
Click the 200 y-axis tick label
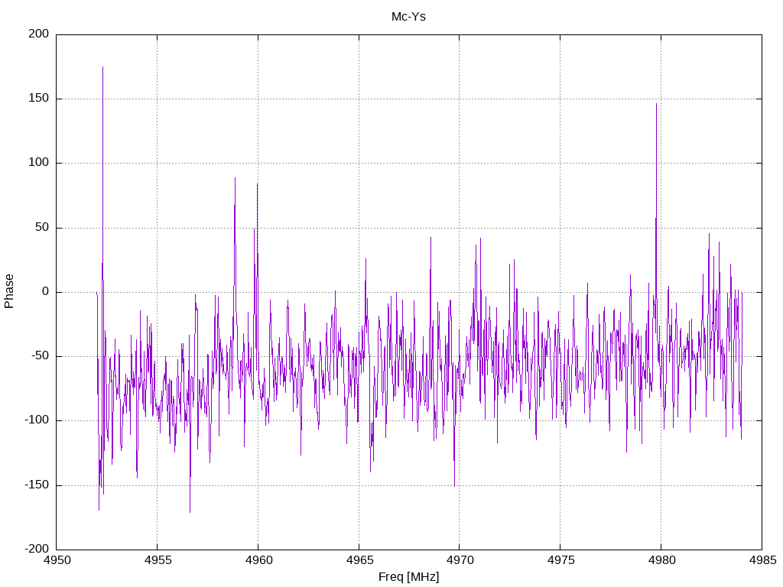tap(39, 34)
